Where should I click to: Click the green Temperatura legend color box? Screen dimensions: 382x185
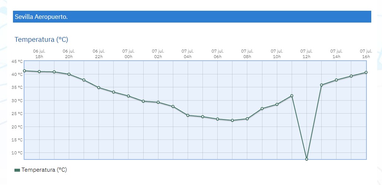click(17, 170)
